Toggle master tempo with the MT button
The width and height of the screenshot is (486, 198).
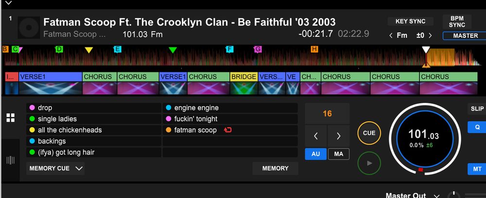click(x=477, y=169)
